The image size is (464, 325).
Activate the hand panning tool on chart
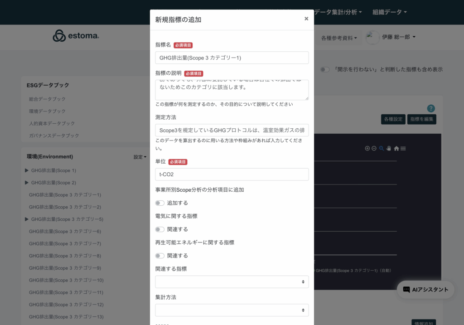[388, 148]
